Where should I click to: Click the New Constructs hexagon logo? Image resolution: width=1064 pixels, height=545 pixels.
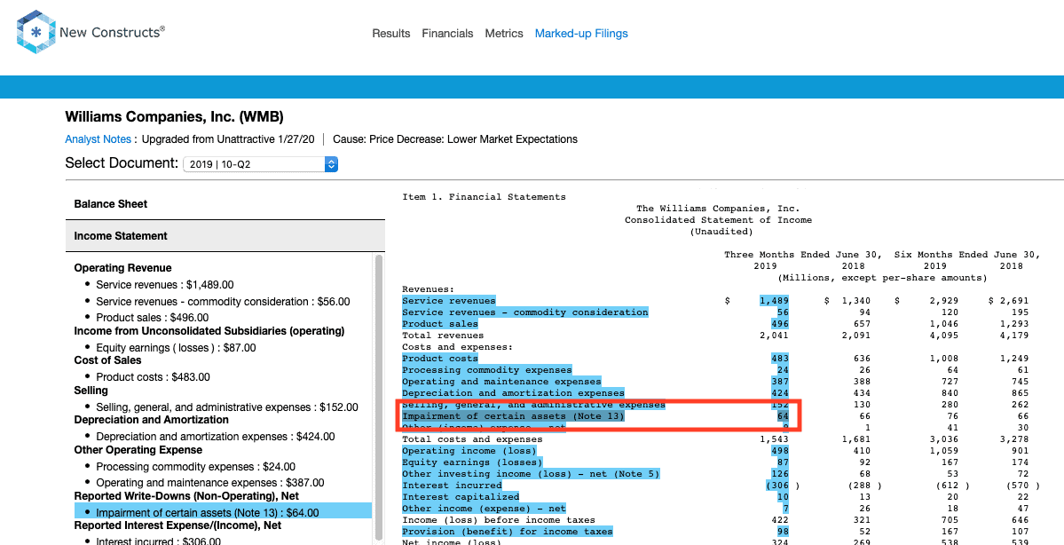(36, 32)
